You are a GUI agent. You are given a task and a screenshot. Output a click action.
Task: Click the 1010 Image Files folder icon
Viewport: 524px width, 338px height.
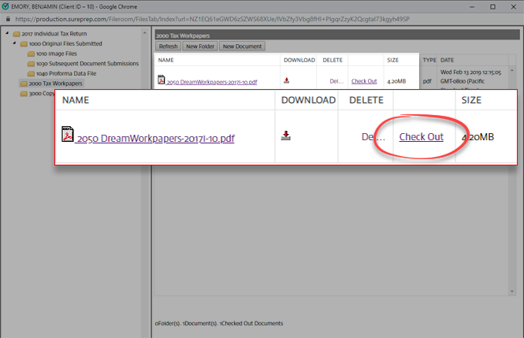tap(32, 54)
